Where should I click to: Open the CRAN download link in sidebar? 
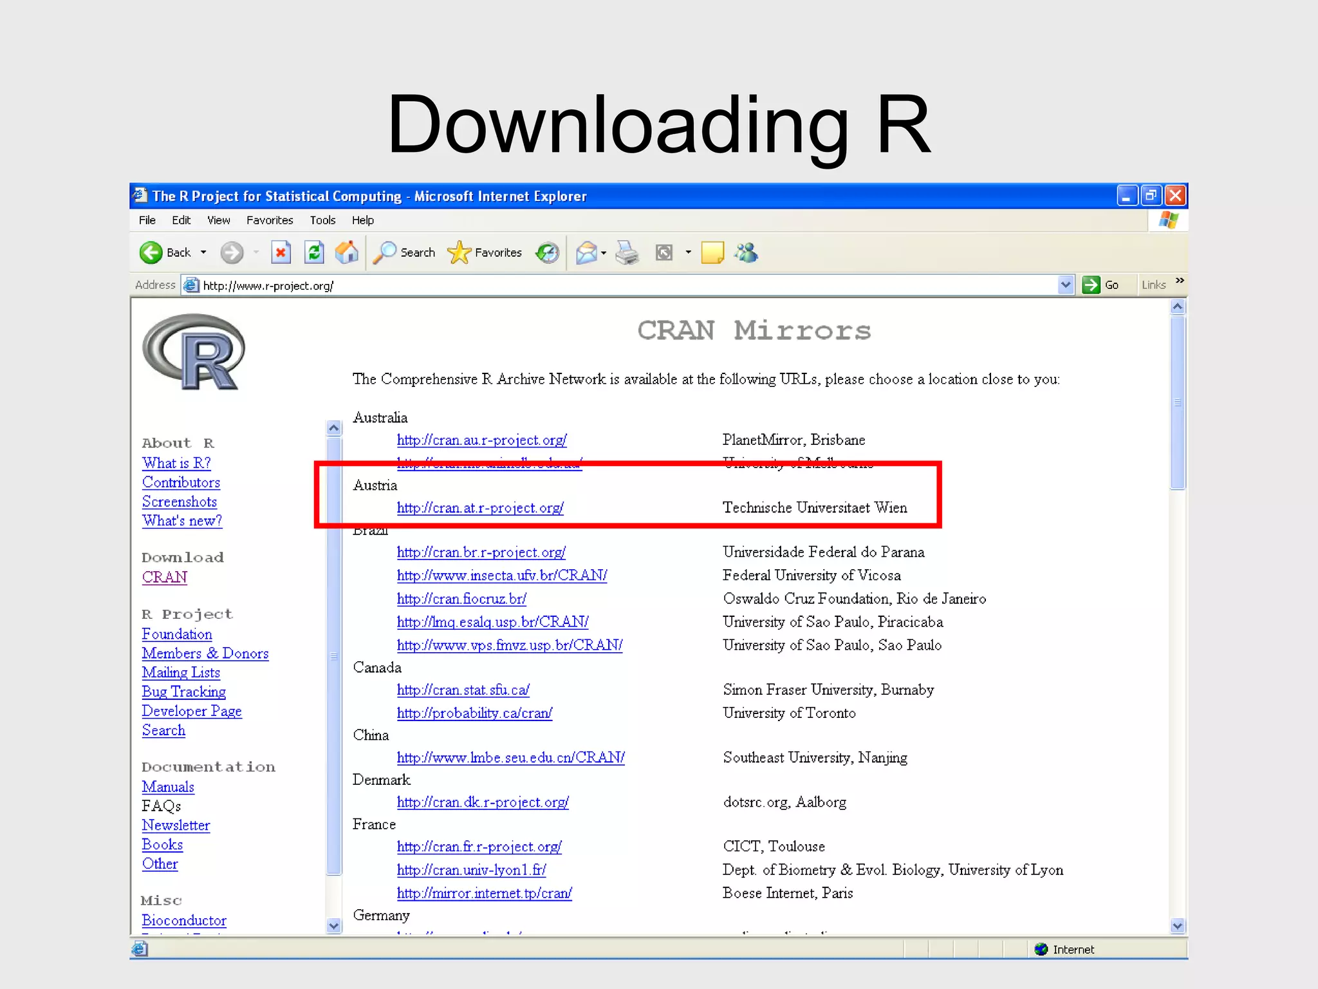click(x=165, y=578)
